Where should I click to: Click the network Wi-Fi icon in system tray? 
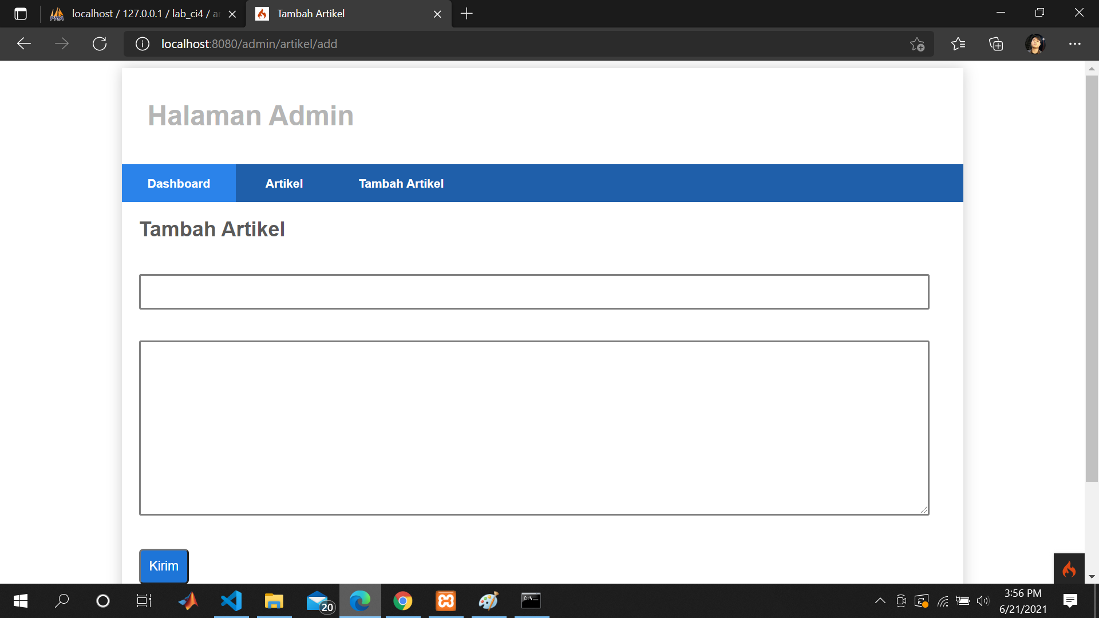pyautogui.click(x=942, y=601)
